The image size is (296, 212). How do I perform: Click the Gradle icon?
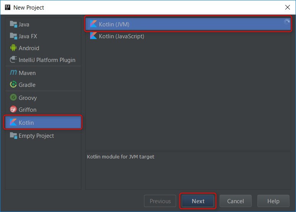point(13,84)
